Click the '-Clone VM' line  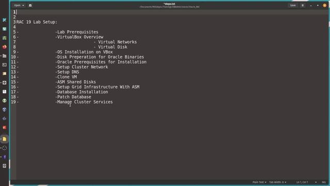66,77
